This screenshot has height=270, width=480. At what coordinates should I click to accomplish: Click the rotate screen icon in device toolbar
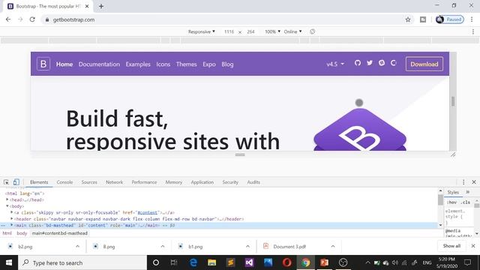tap(312, 31)
